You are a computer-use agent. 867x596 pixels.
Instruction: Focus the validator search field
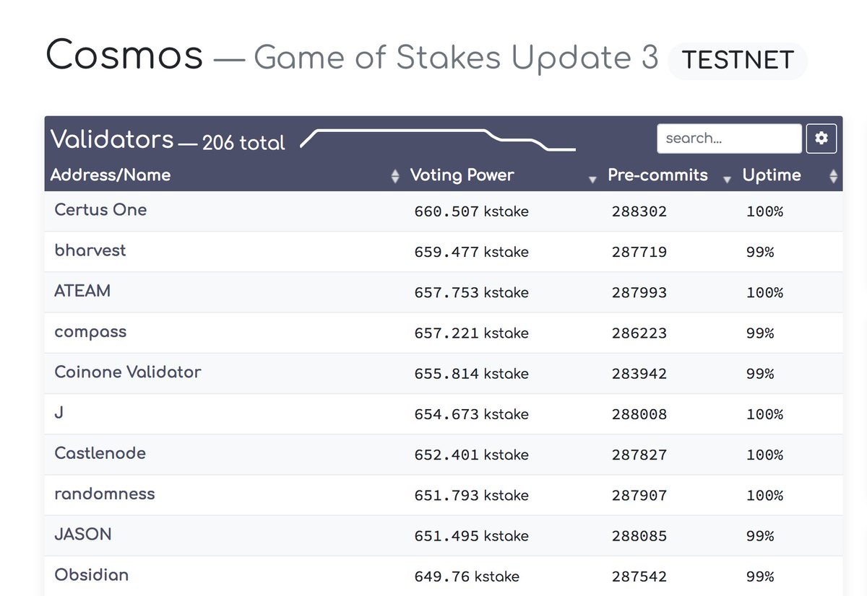tap(729, 139)
